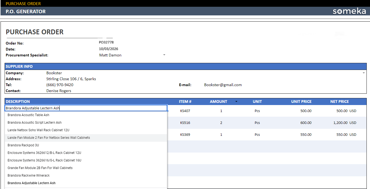Choose Brandora Rackwine Winerack from list

click(x=29, y=175)
